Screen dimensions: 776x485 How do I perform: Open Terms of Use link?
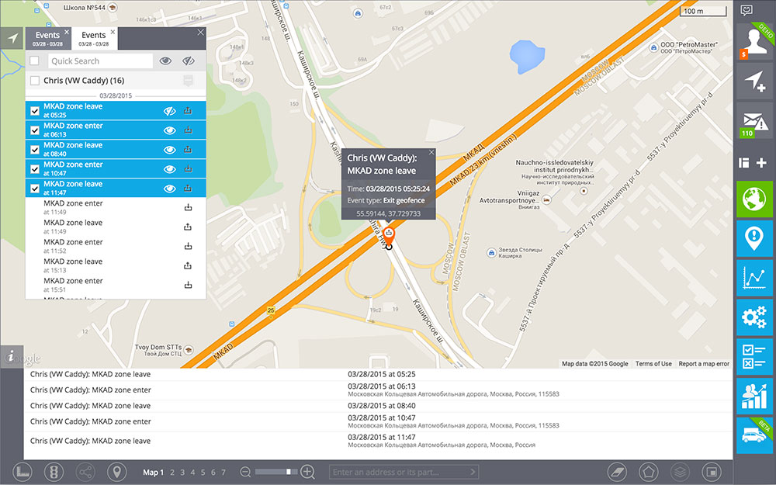click(x=653, y=364)
